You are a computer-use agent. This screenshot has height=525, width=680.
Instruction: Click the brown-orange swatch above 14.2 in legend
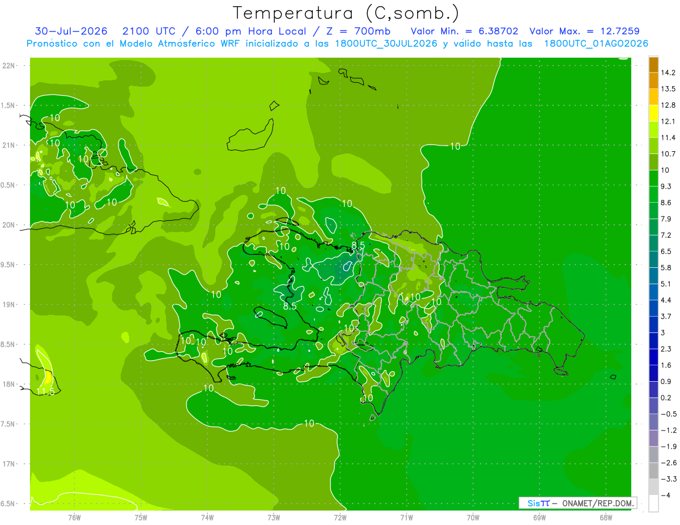653,65
